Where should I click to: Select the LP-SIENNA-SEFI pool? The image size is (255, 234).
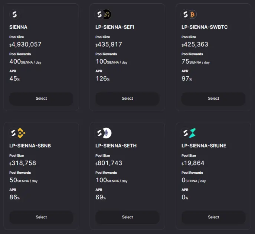pyautogui.click(x=127, y=99)
